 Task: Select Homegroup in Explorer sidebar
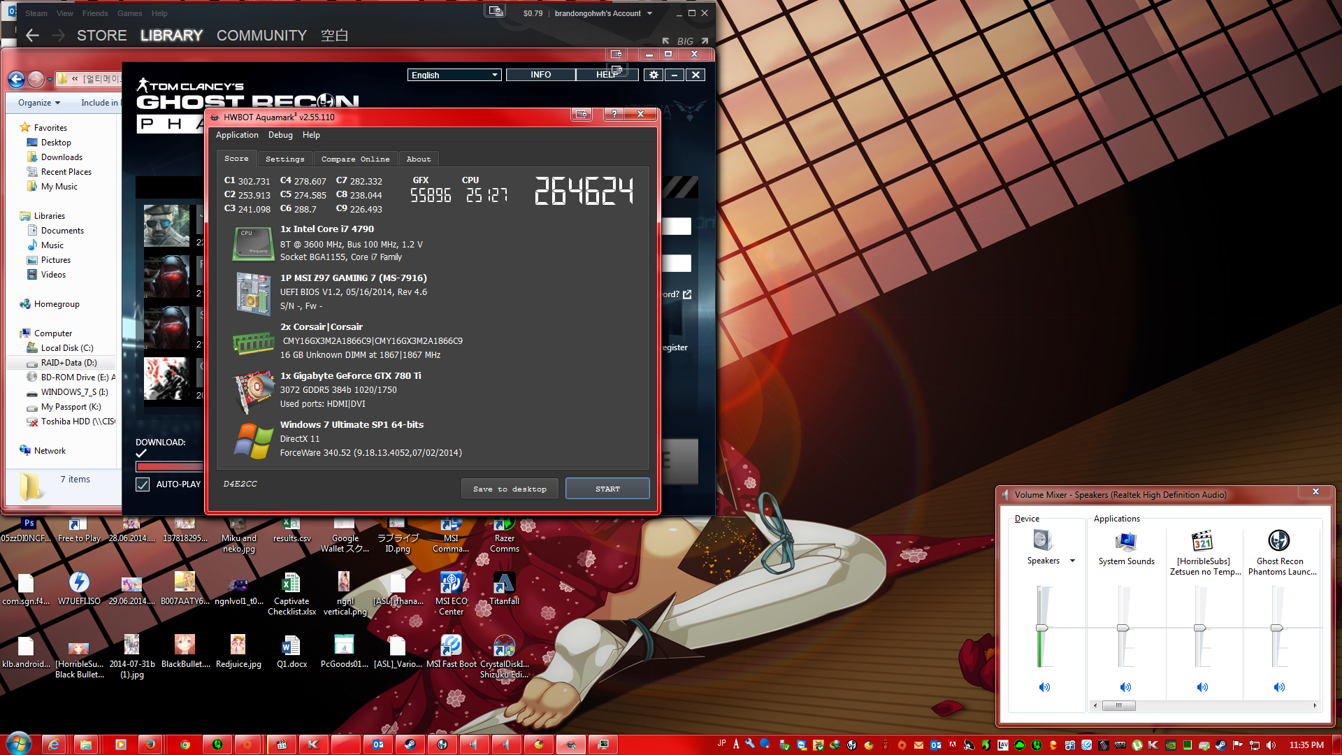point(57,304)
